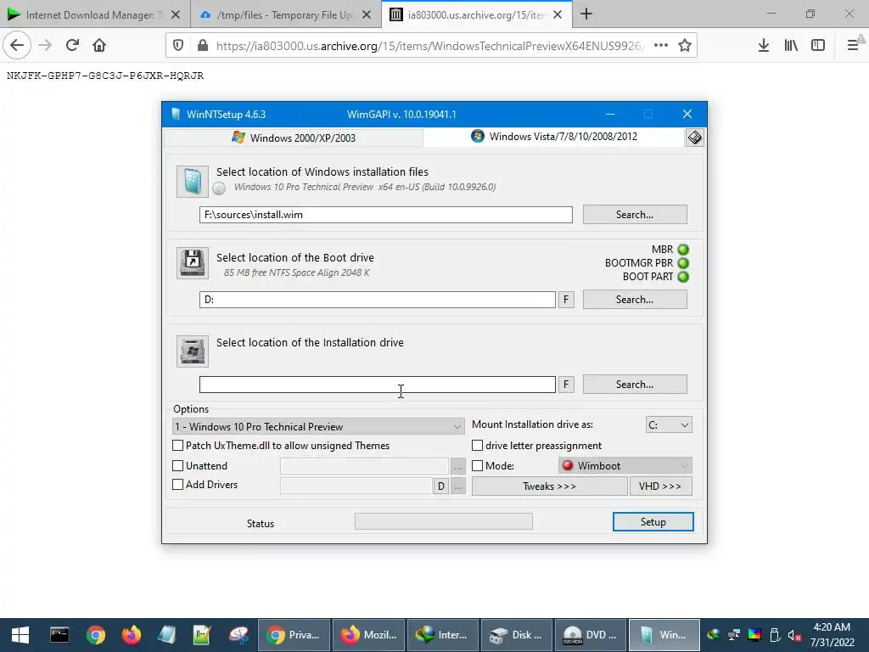Open Firefox hamburger menu
This screenshot has height=652, width=869.
854,46
